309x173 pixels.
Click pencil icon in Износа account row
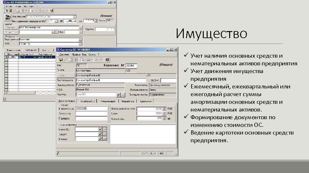100,139
